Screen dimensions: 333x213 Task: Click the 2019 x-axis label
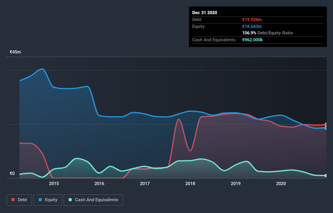[x=236, y=183]
